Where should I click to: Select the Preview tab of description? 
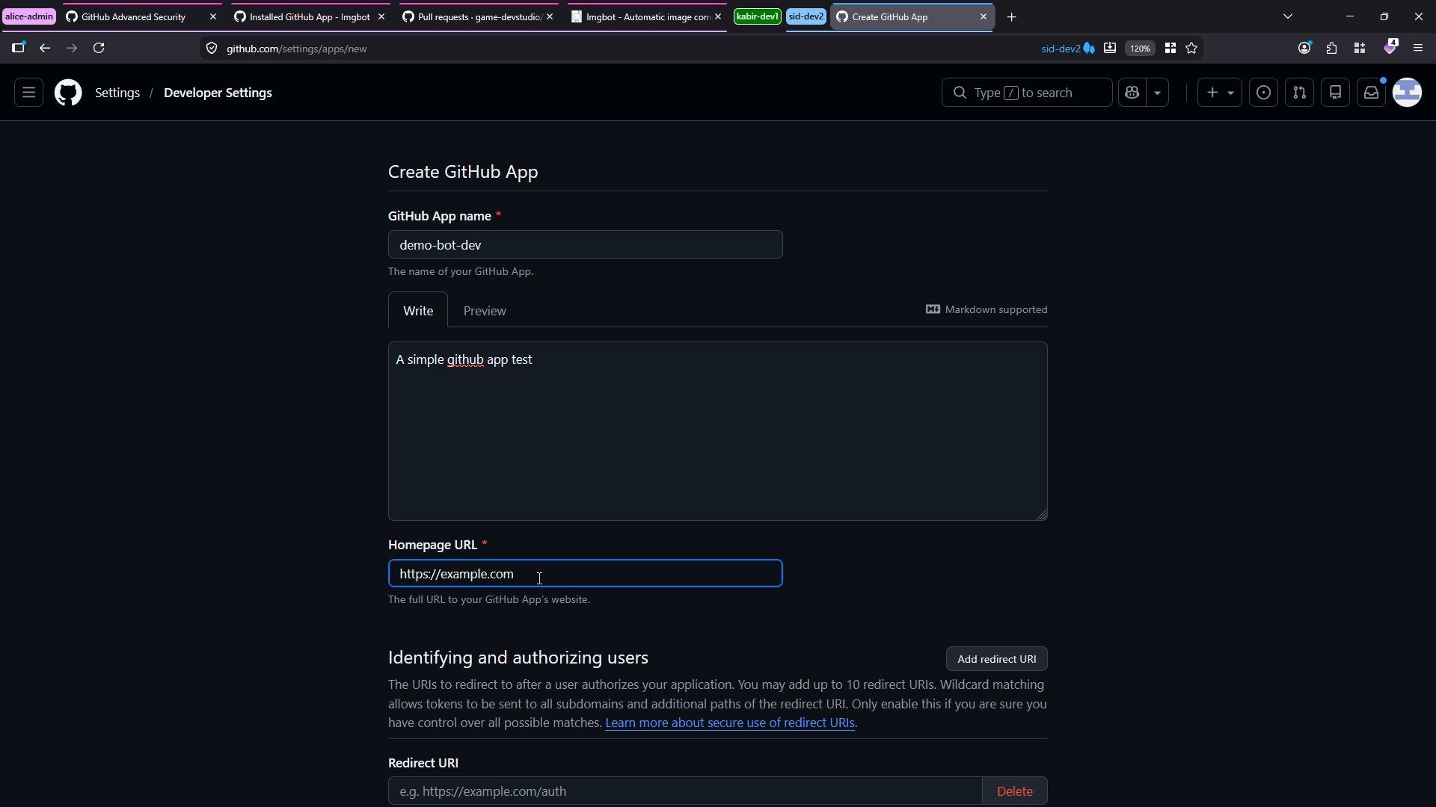[x=485, y=311]
